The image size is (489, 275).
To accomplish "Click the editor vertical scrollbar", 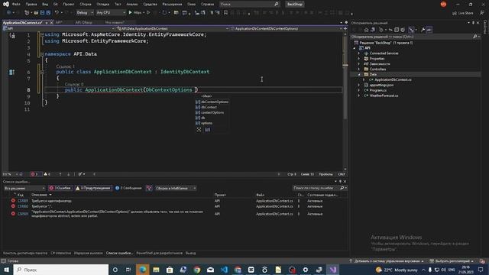I will (345, 102).
